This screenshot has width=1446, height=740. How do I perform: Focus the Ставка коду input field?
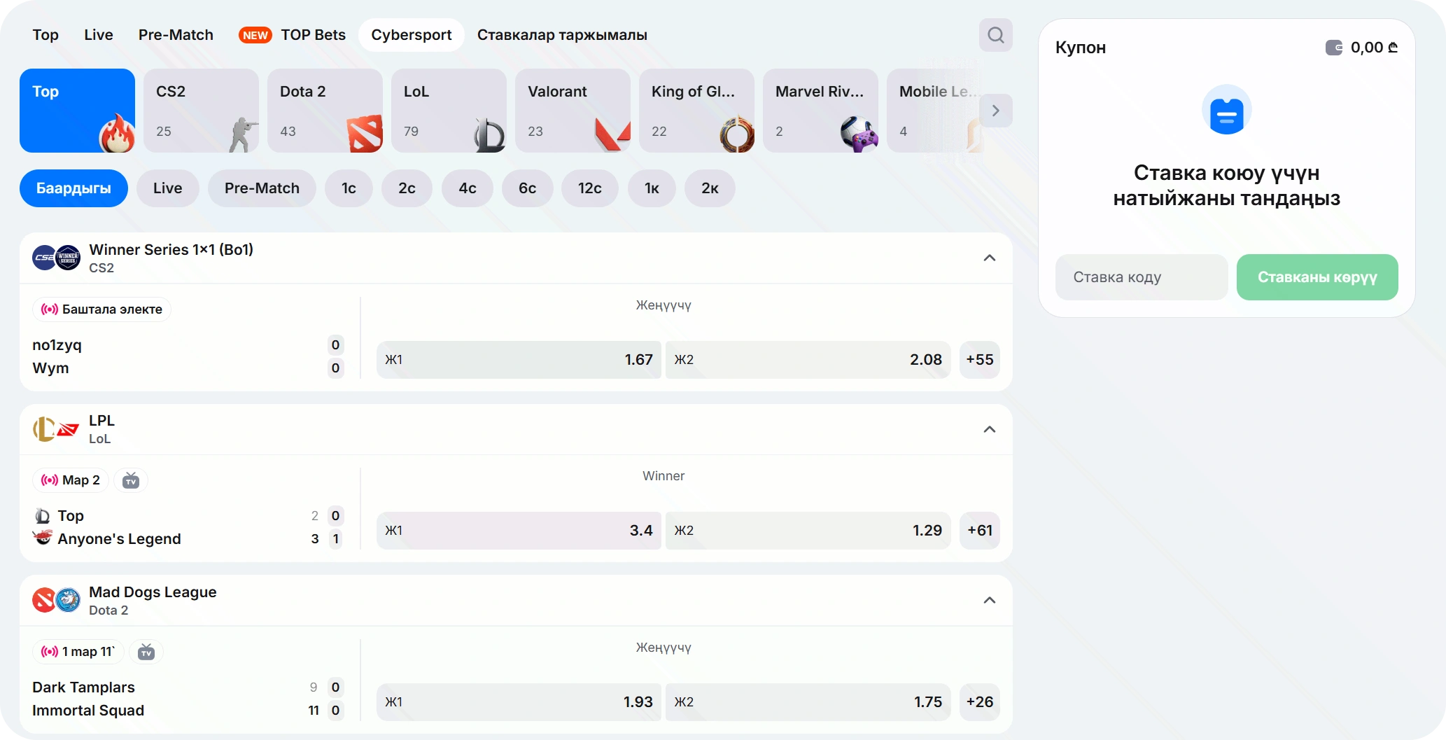1142,277
